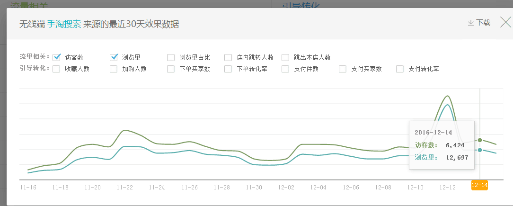The image size is (513, 206).
Task: Click the green 访客数 data point on 12-14
Action: [x=480, y=140]
